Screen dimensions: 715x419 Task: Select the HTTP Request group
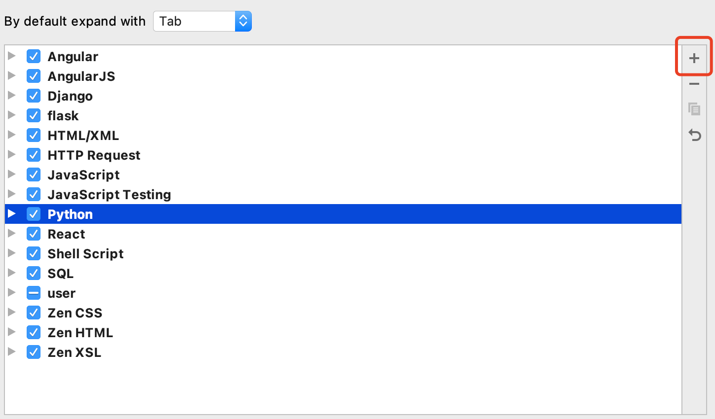click(343, 155)
